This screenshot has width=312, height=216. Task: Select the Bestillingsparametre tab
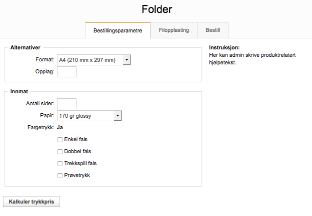coord(118,31)
